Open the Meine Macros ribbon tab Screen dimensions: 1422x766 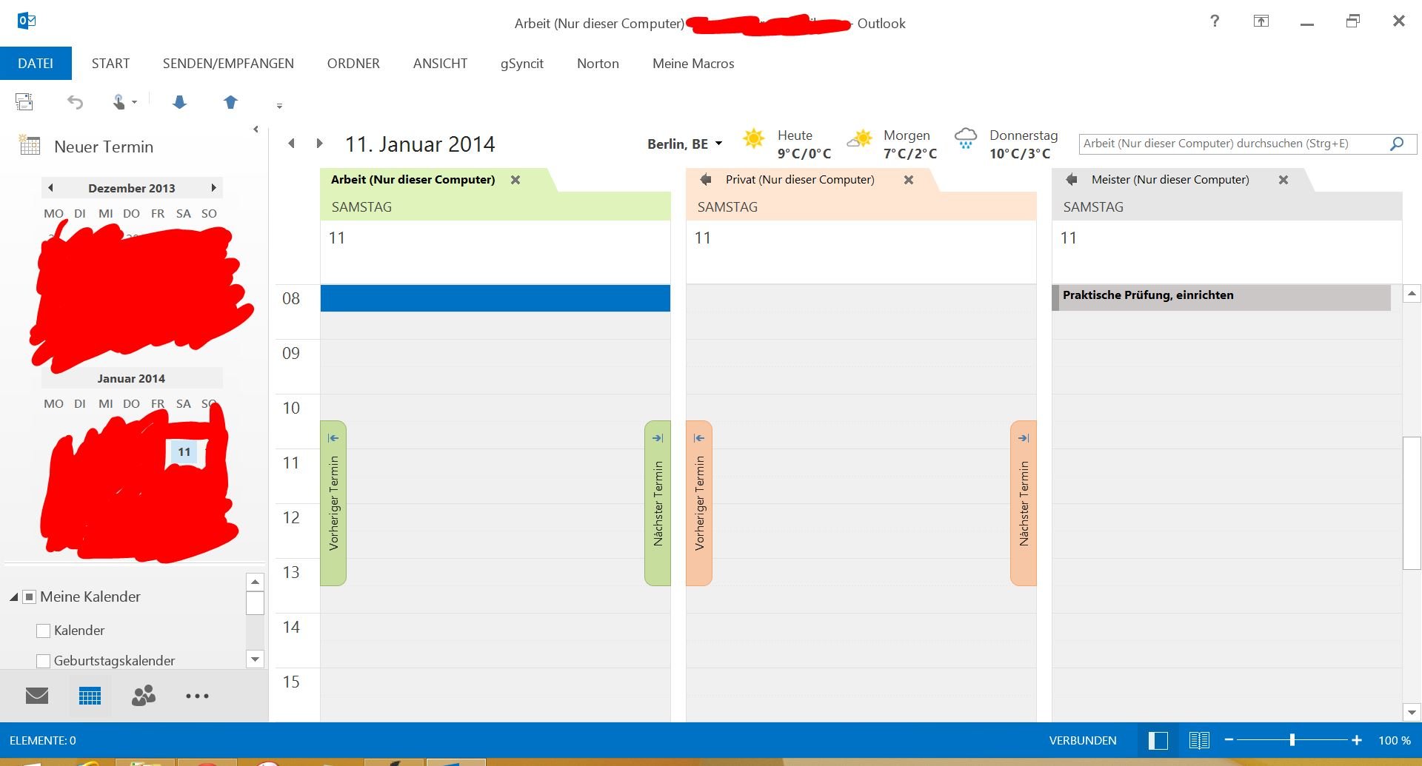(693, 63)
